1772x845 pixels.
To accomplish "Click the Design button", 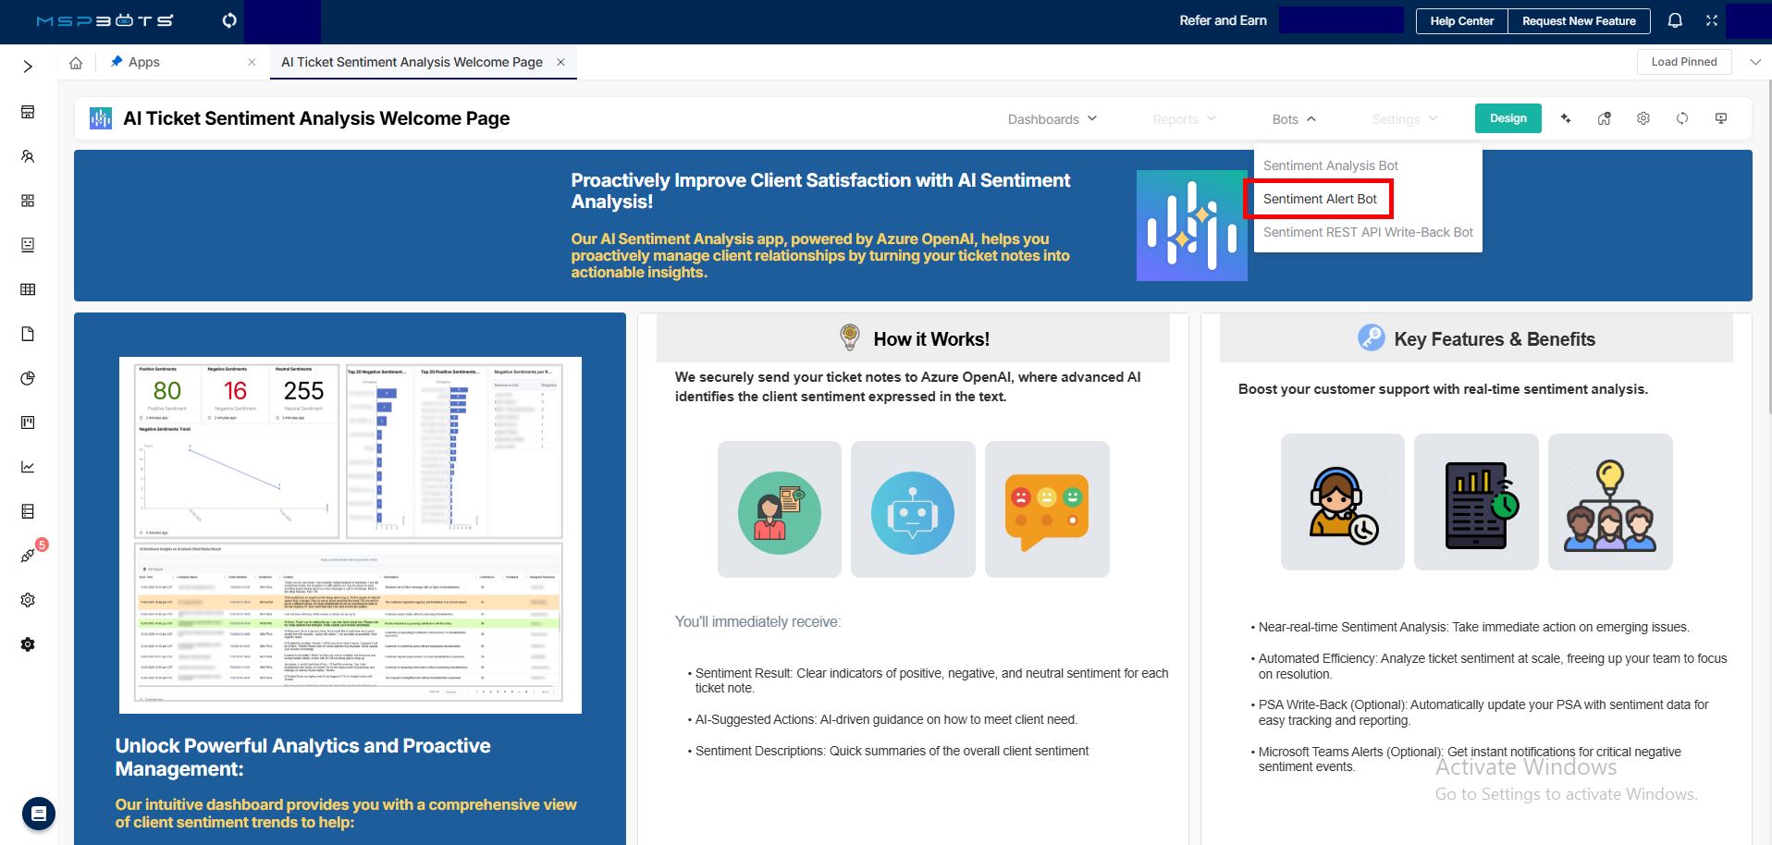I will tap(1507, 118).
